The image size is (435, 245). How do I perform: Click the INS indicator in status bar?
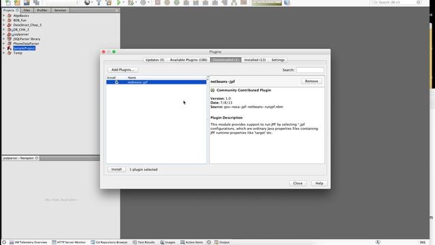422,242
